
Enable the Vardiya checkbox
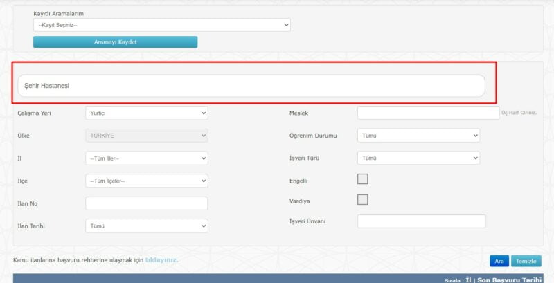point(362,200)
